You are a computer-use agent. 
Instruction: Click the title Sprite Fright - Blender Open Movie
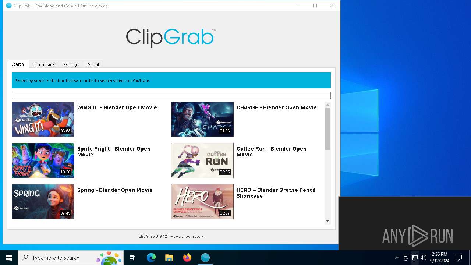pyautogui.click(x=114, y=152)
